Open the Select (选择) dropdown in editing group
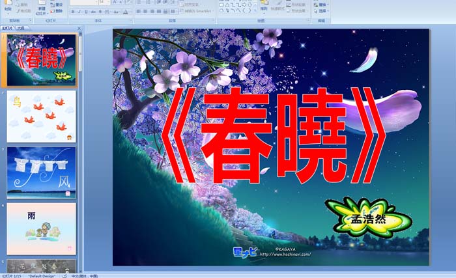 [x=321, y=11]
